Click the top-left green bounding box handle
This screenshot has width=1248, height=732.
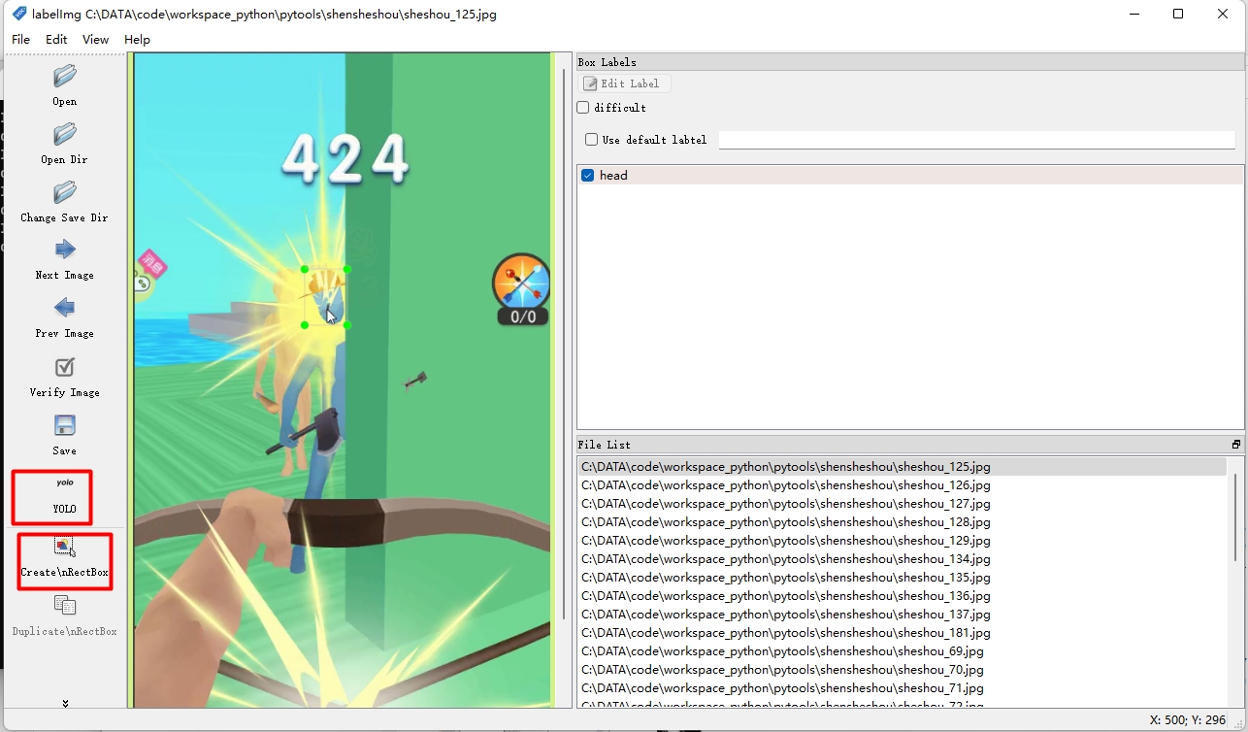pos(305,270)
